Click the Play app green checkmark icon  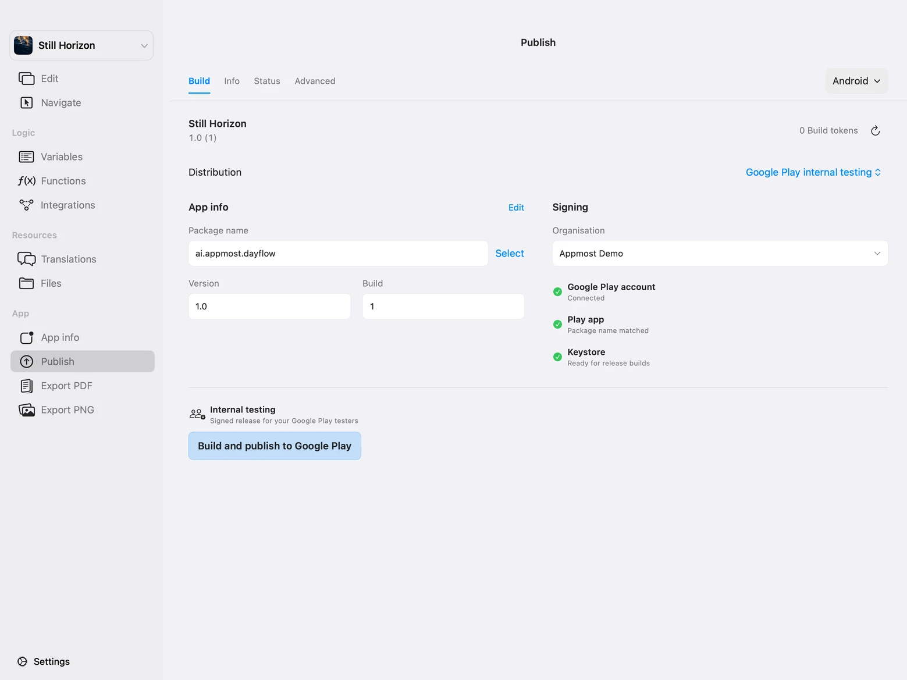click(557, 324)
